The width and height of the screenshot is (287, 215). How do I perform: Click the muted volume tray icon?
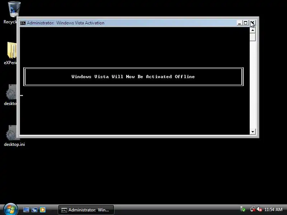coord(259,209)
